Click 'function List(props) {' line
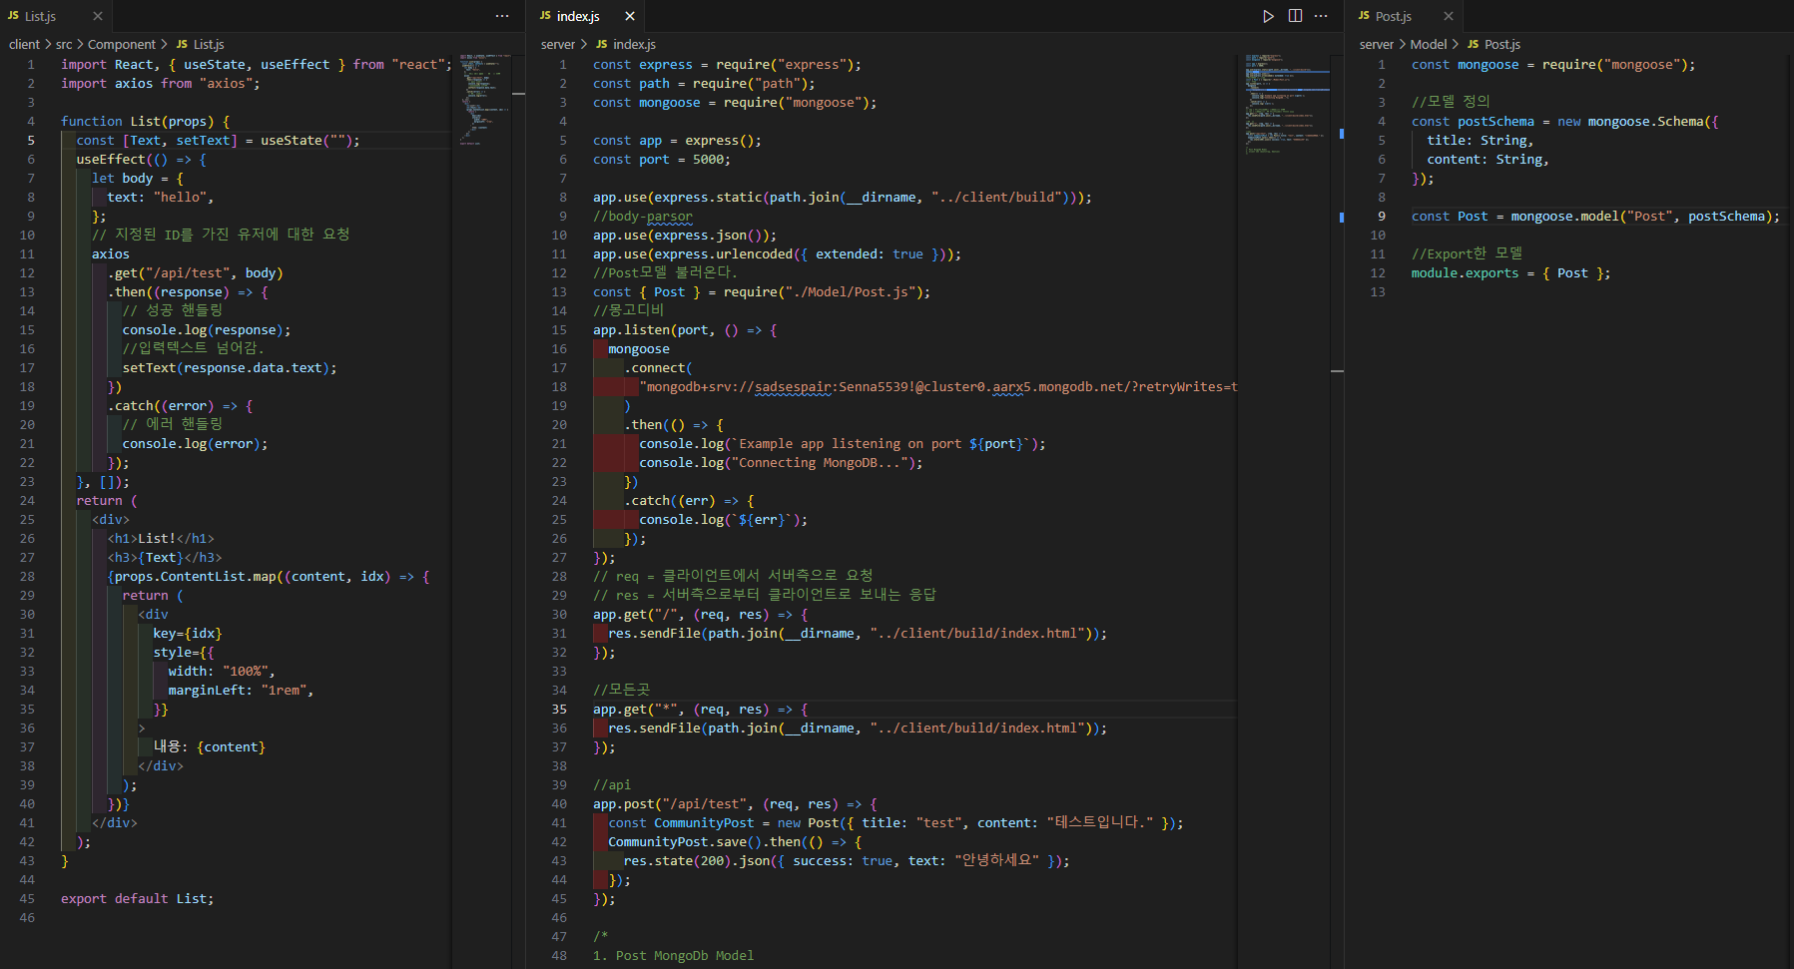This screenshot has height=969, width=1794. [x=145, y=122]
